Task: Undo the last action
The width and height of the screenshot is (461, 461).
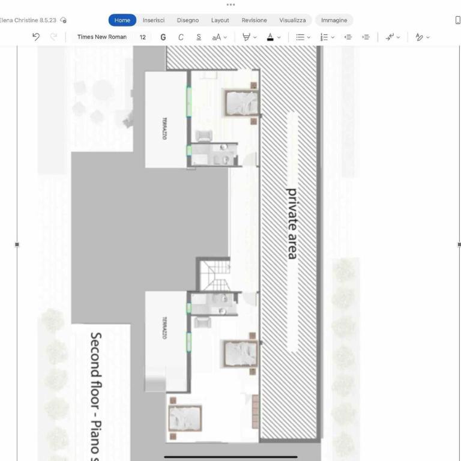Action: point(36,37)
